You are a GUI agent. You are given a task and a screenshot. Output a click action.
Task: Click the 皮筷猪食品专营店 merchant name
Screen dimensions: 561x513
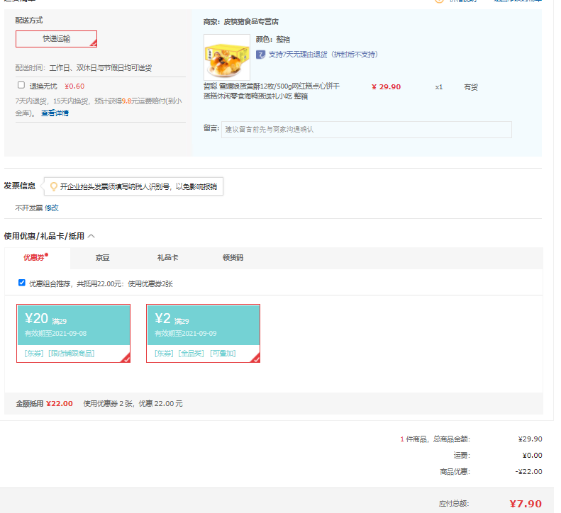pos(251,22)
